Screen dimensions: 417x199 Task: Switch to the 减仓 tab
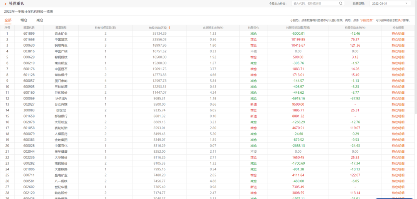click(40, 20)
